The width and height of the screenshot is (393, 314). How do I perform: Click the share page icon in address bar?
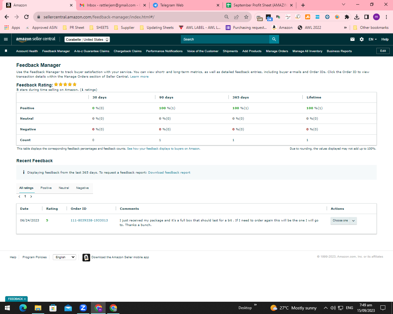point(236,17)
